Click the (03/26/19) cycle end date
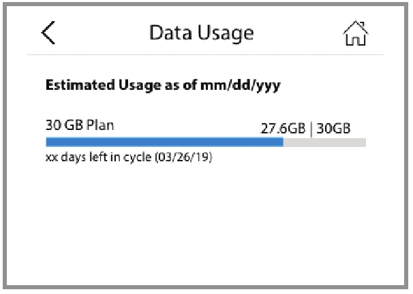The height and width of the screenshot is (294, 413). pyautogui.click(x=185, y=157)
